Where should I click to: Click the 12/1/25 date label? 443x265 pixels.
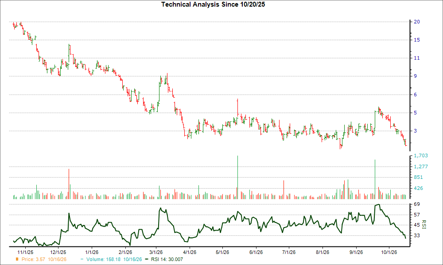pos(58,252)
